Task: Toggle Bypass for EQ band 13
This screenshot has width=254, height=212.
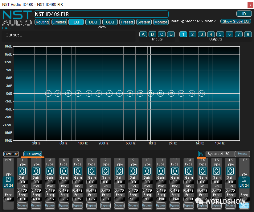Action: [x=189, y=205]
